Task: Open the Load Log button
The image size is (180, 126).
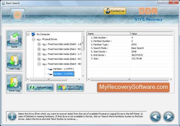Action: [14, 62]
